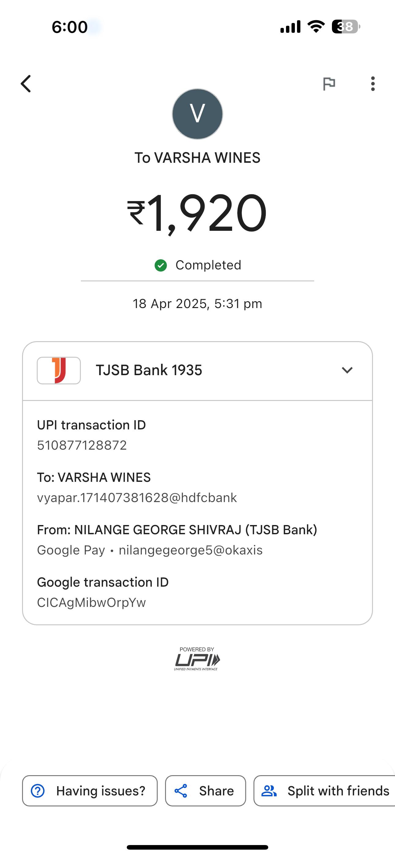Tap the TJSB Bank logo icon
Screen dimensions: 395x857
(x=59, y=370)
